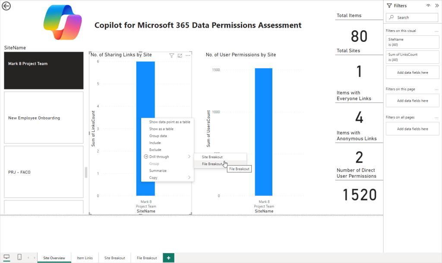Click the SiteName slicer scrollbar handle
Screen dimensions: 442x263
pyautogui.click(x=85, y=172)
